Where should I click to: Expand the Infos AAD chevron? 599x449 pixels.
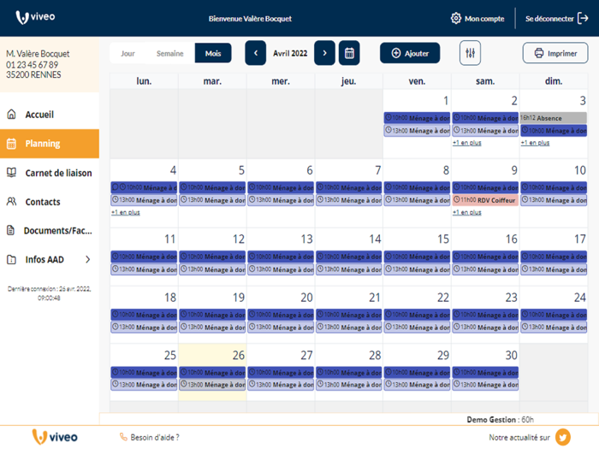pos(88,260)
